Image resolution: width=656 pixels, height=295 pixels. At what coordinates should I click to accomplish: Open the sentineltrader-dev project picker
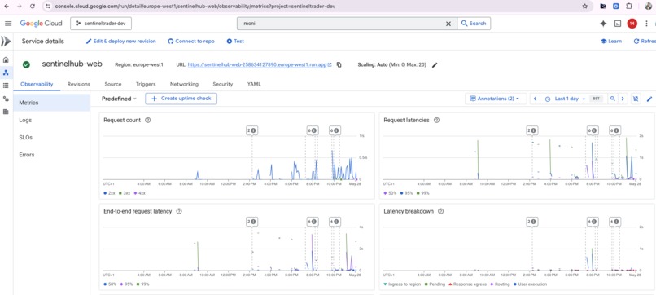point(101,24)
